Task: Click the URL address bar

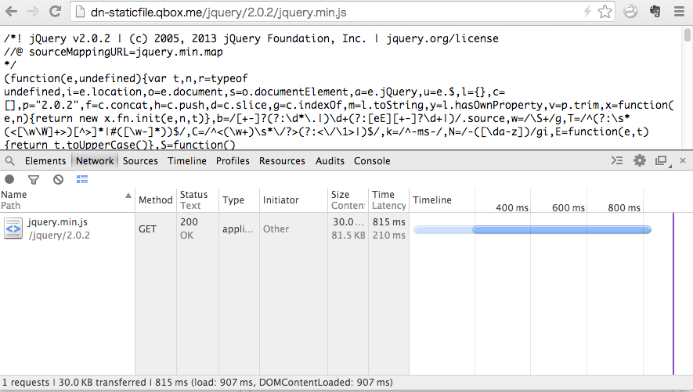Action: point(342,12)
